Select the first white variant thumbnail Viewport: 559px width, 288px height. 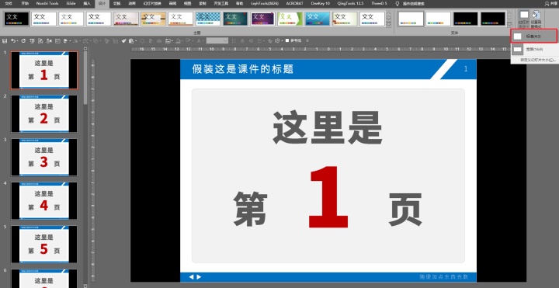[411, 19]
